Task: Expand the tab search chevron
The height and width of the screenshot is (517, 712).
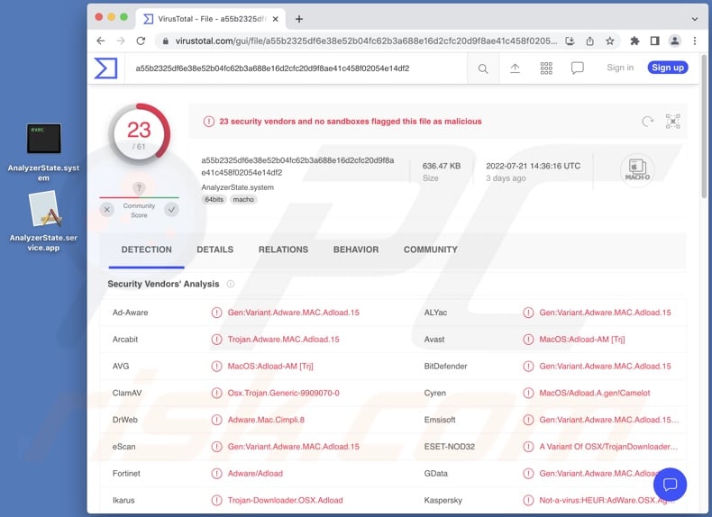Action: [694, 19]
